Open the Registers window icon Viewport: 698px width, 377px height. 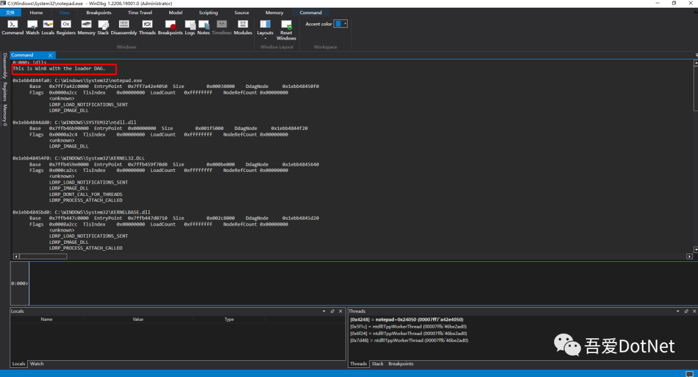pos(66,27)
